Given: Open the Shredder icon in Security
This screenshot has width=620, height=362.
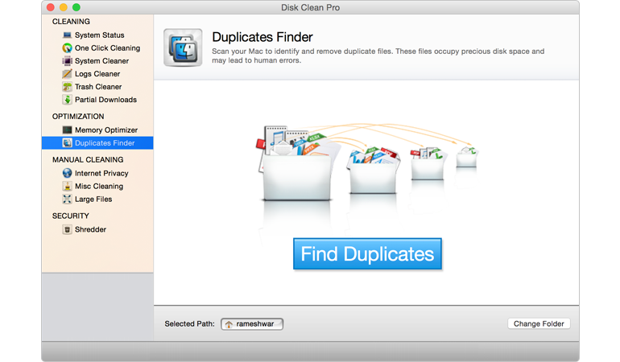Looking at the screenshot, I should tap(68, 230).
